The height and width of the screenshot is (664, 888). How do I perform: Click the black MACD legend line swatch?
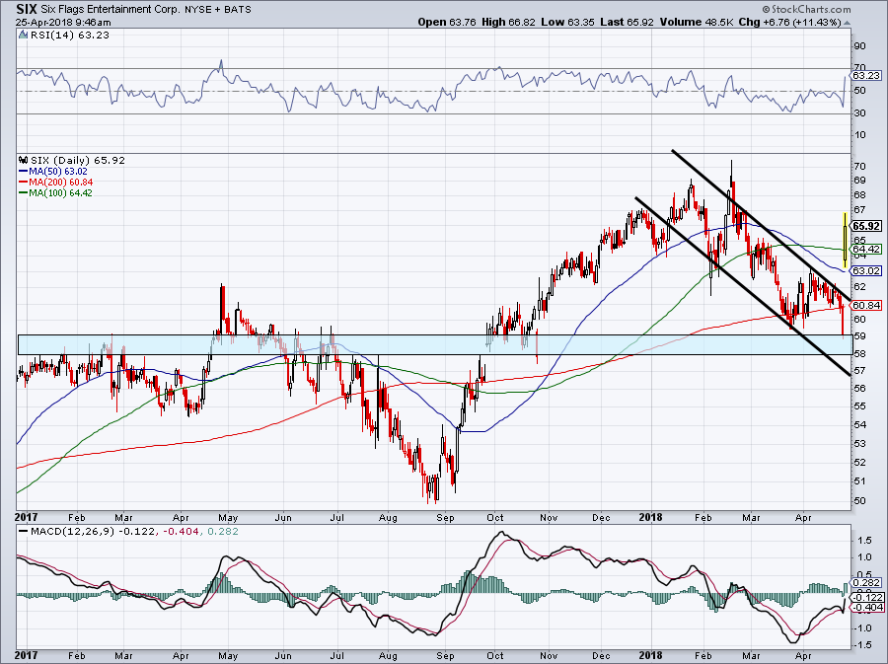click(x=24, y=532)
